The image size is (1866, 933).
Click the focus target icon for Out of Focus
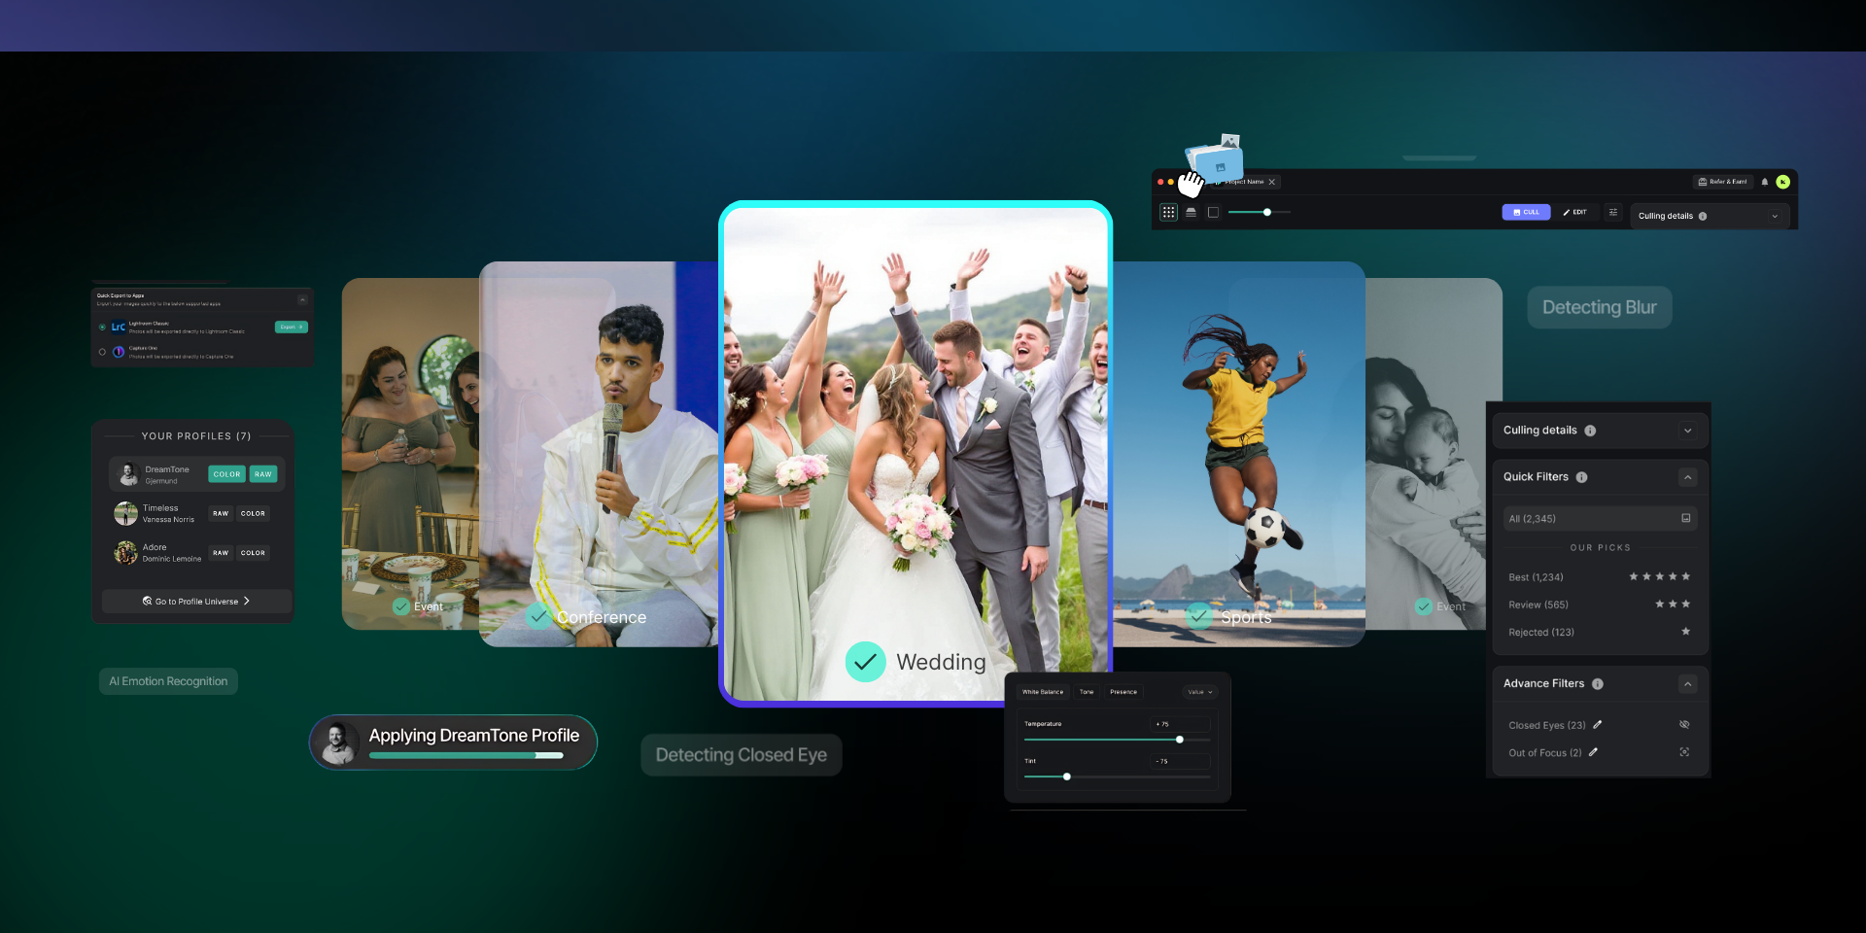[1684, 752]
